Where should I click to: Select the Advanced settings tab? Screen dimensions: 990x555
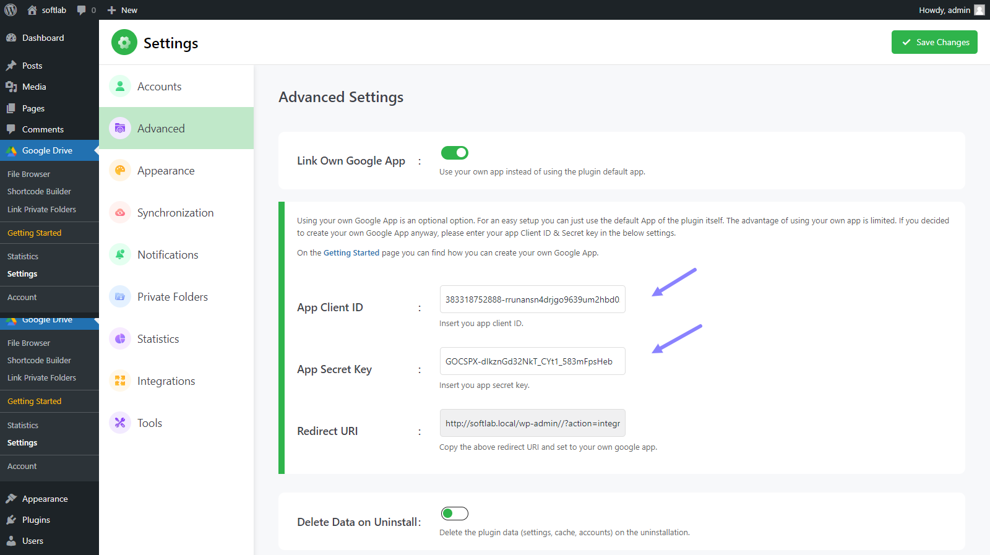coord(176,128)
